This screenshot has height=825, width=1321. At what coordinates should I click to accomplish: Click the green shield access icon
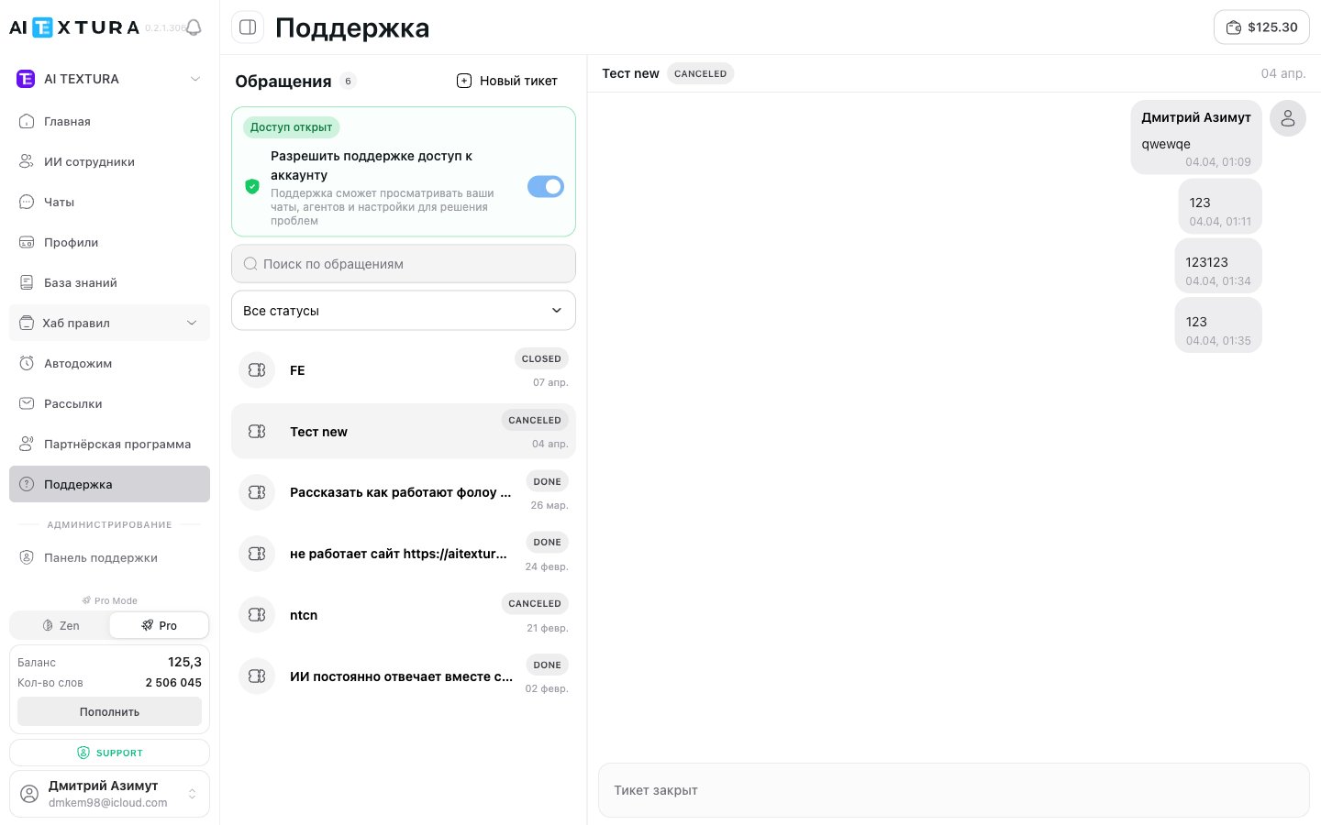coord(252,186)
